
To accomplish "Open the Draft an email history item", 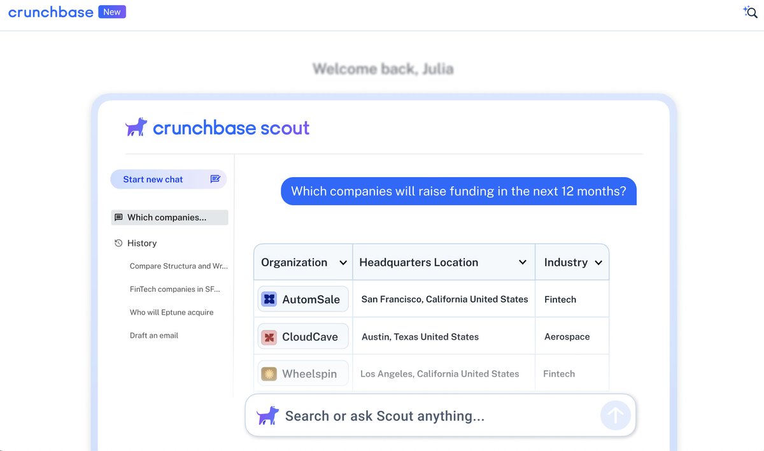I will [154, 336].
